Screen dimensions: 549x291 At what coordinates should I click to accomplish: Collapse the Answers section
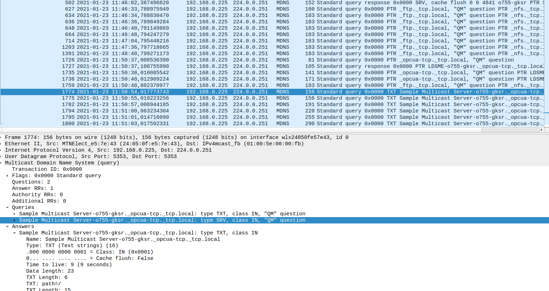pyautogui.click(x=8, y=226)
